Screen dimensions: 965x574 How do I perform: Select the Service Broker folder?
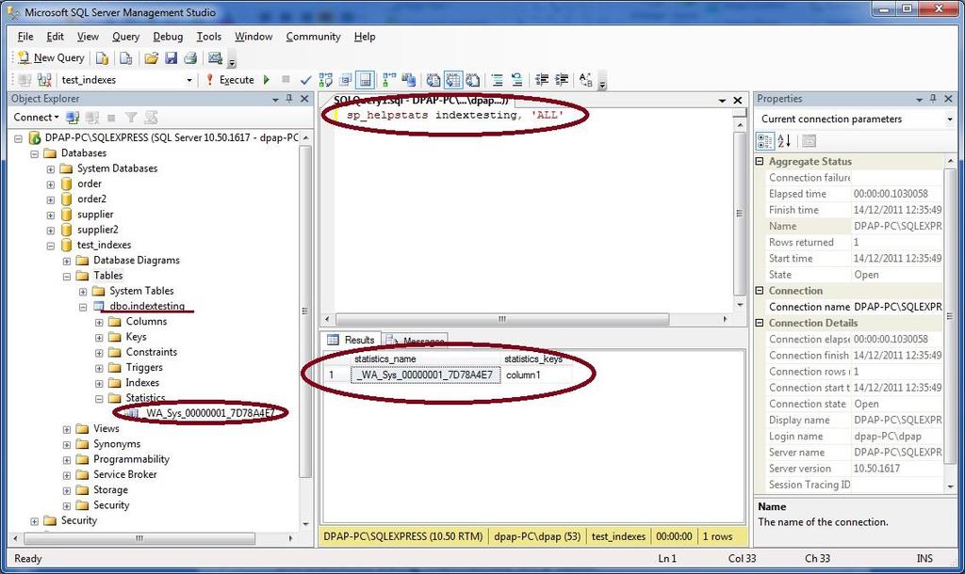coord(125,474)
